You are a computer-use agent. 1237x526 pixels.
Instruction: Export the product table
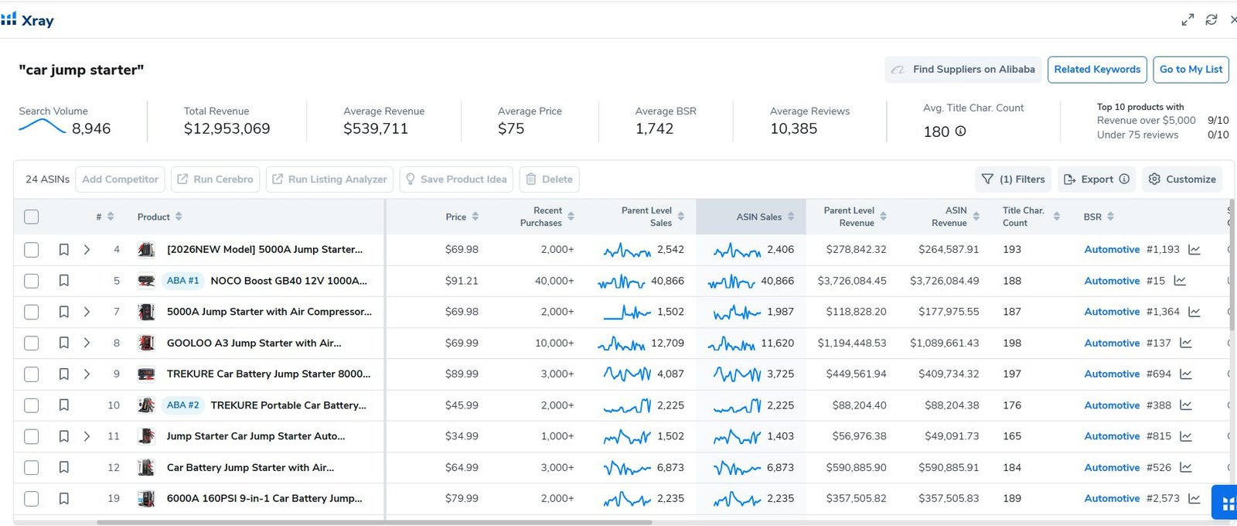coord(1096,179)
